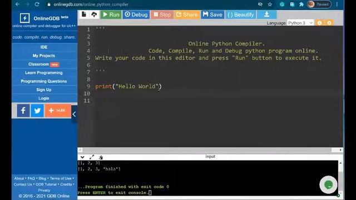Click the upload file cloud icon
356x200 pixels.
tap(94, 14)
